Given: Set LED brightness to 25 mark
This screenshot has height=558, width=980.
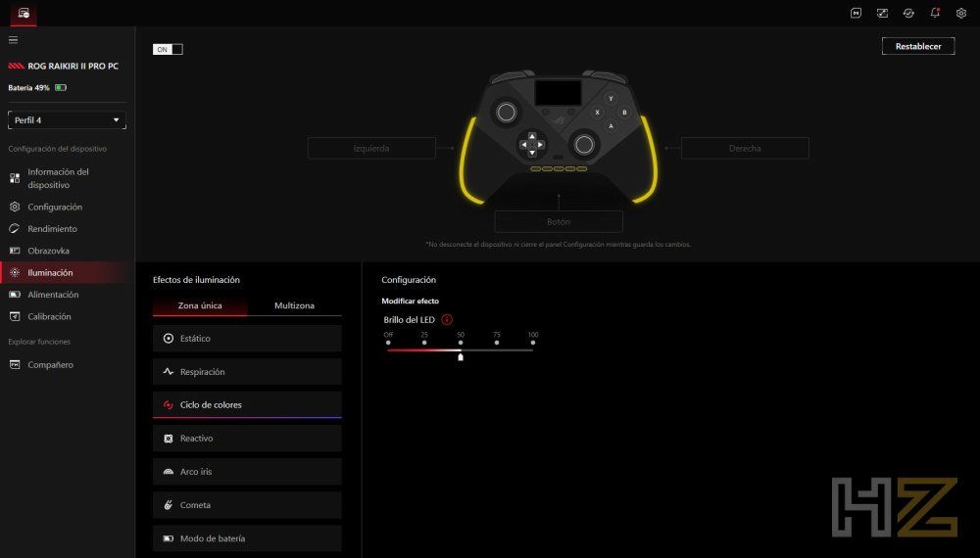Looking at the screenshot, I should 424,342.
